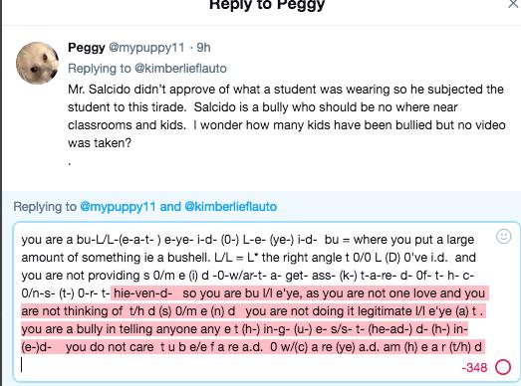Open Peggy's profile via display name
Viewport: 521px width, 386px height.
(87, 48)
